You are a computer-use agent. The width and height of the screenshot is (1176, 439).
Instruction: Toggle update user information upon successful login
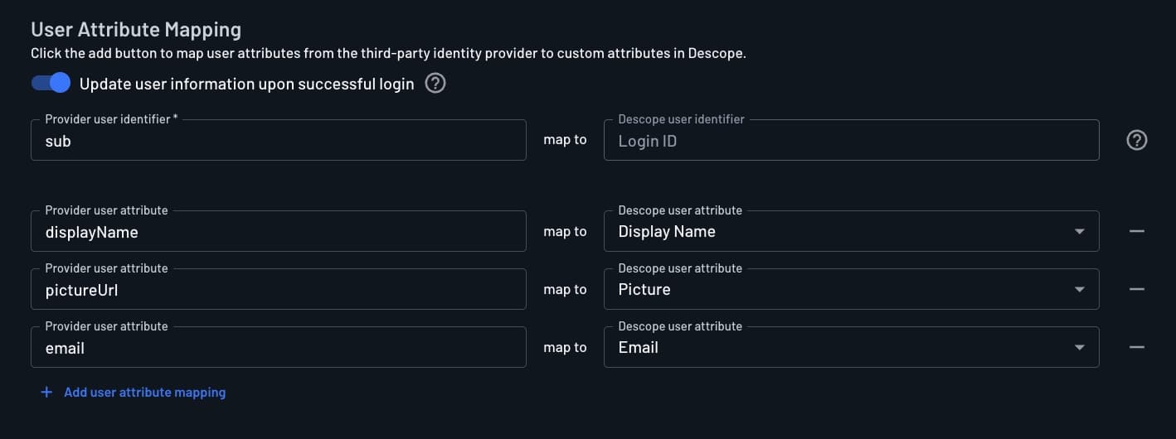click(x=51, y=84)
